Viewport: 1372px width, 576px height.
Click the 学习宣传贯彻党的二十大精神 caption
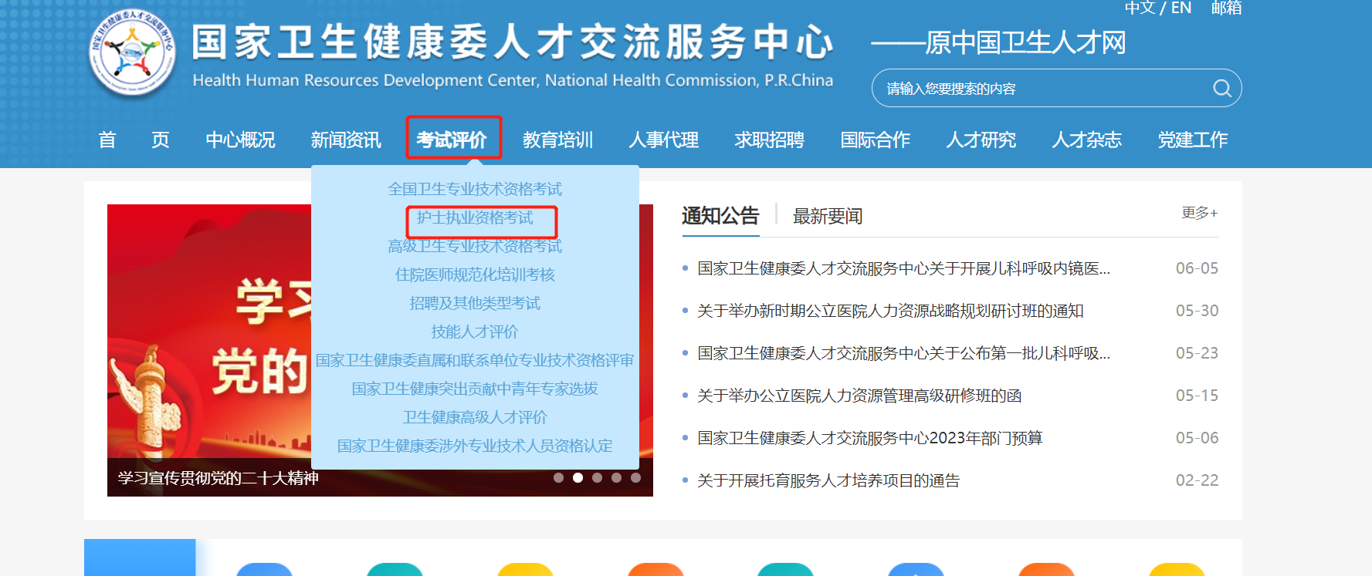pyautogui.click(x=218, y=478)
